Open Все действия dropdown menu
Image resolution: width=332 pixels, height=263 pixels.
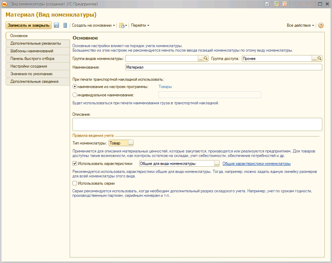tap(300, 25)
